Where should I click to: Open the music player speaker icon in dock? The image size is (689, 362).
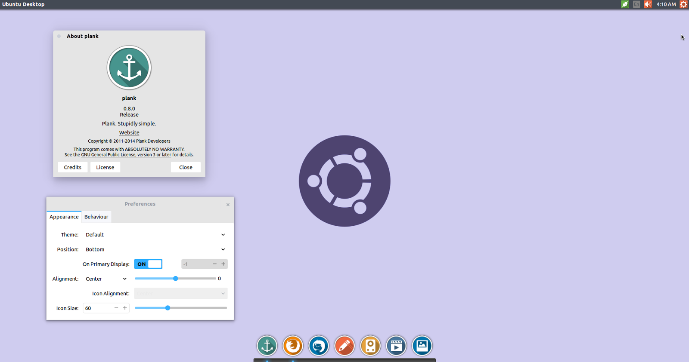[x=370, y=346]
